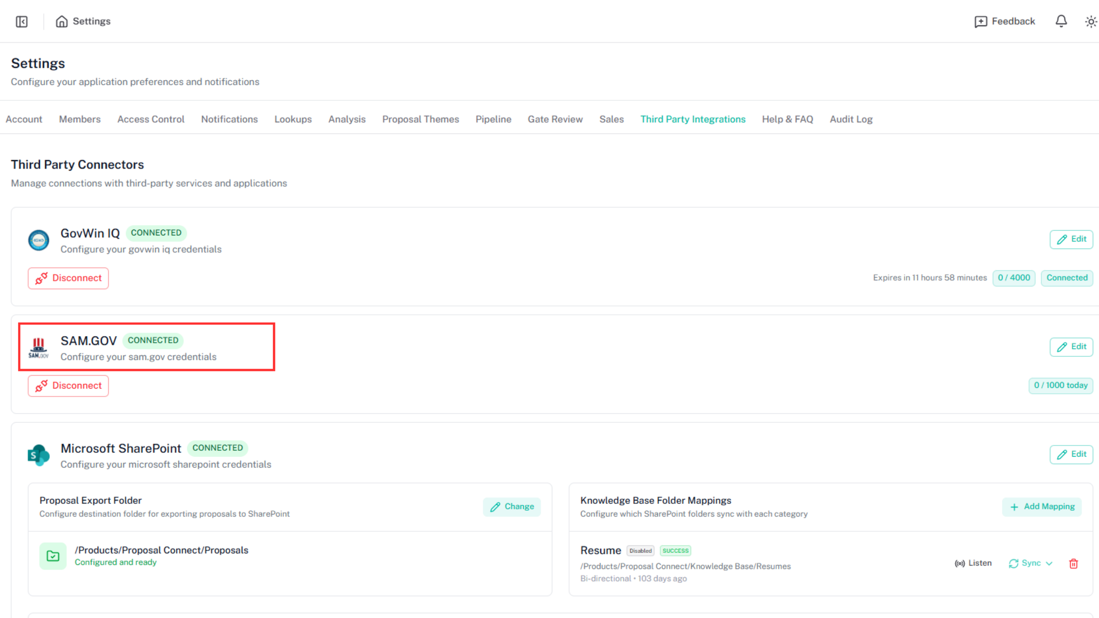Open the Sales tab
The width and height of the screenshot is (1099, 618).
tap(611, 119)
